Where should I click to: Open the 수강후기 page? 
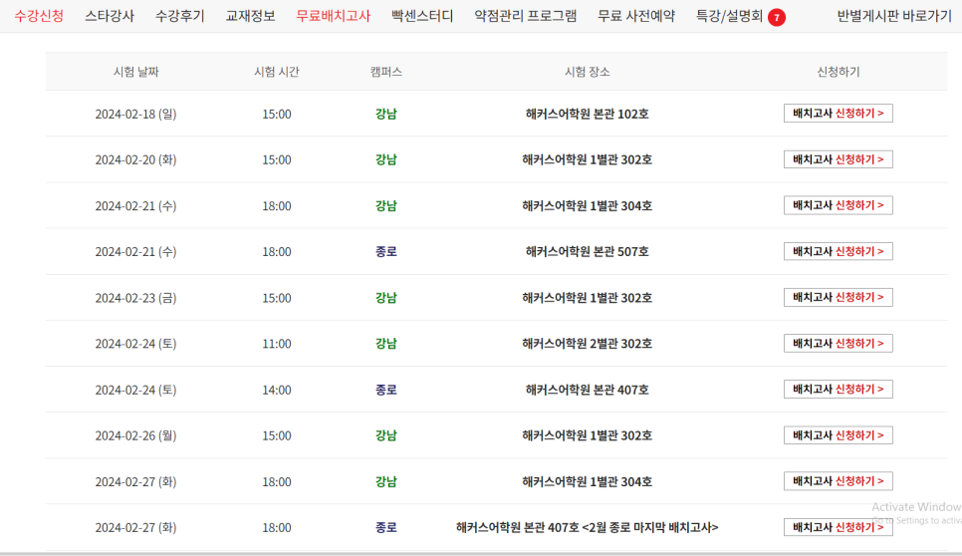pyautogui.click(x=180, y=16)
